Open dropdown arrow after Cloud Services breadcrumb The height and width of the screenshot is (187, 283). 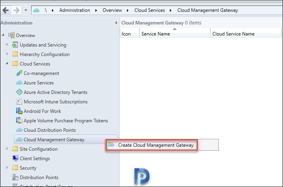(171, 11)
